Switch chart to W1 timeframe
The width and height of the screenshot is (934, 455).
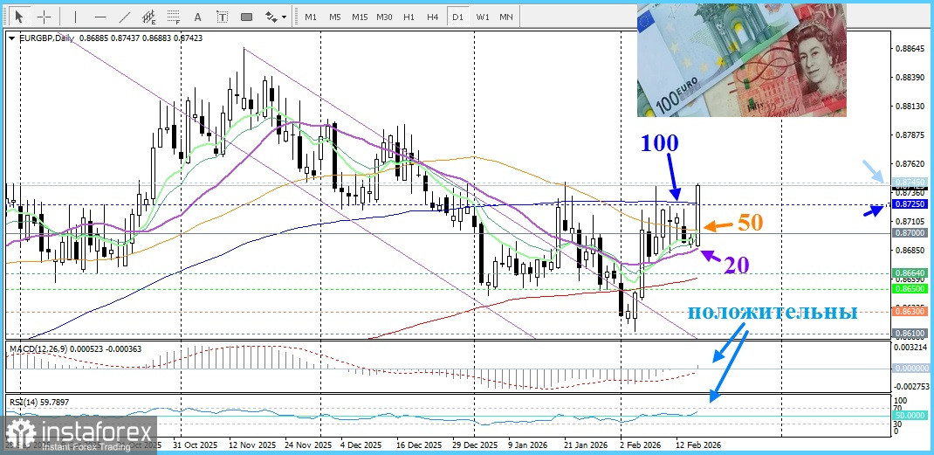(482, 17)
